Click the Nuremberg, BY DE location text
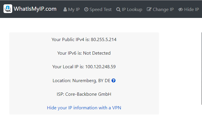 pos(91,81)
